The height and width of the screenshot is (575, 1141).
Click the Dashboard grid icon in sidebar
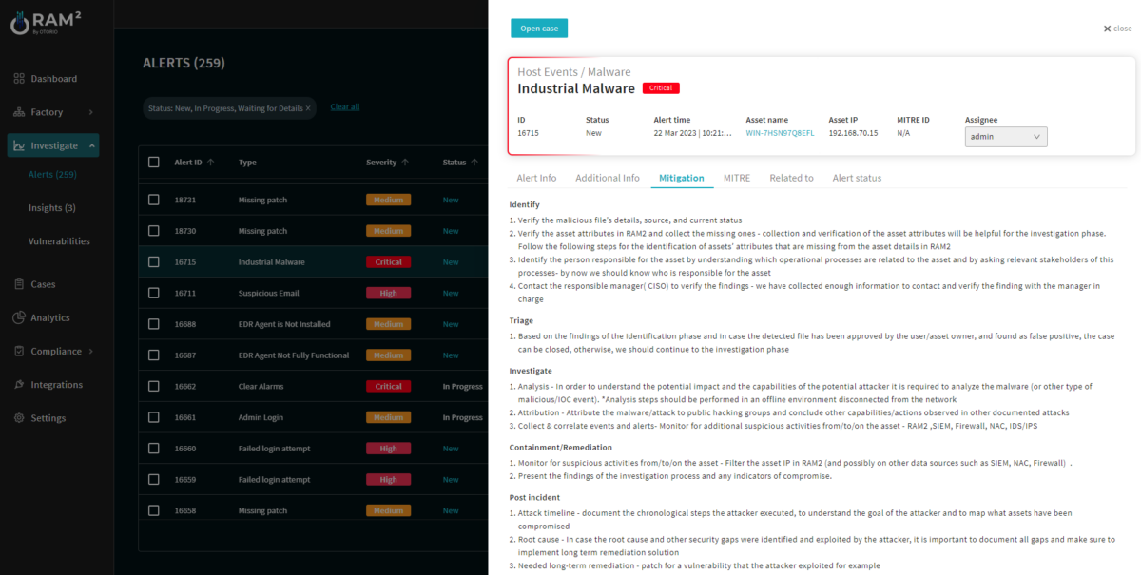(x=19, y=79)
